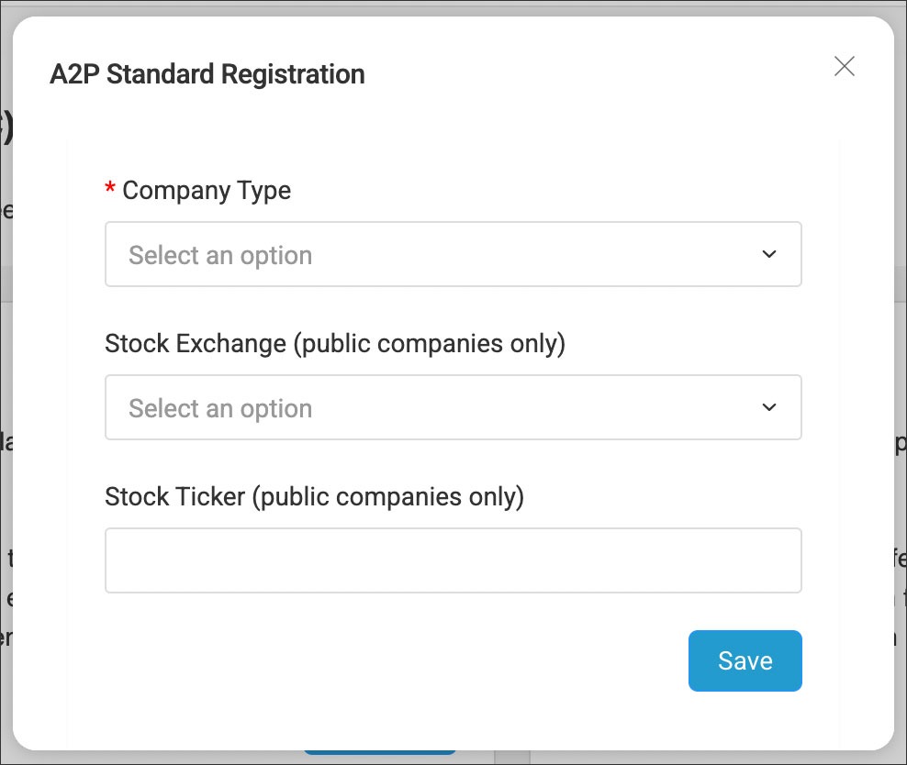
Task: Click the Company Type field label
Action: point(206,191)
